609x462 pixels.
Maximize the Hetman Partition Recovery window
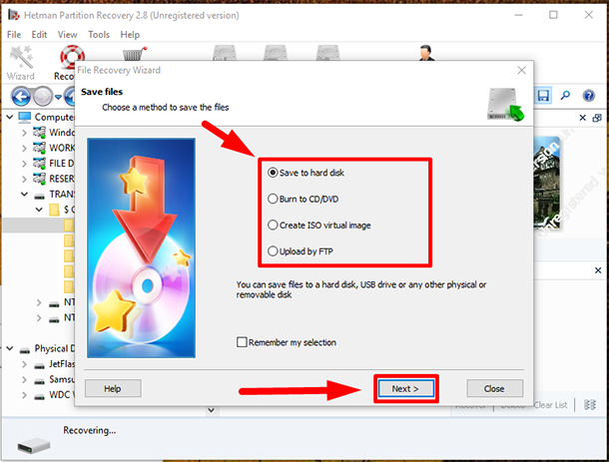553,15
